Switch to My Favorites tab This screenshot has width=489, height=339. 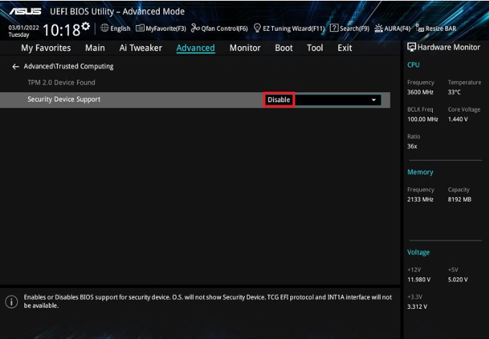(46, 48)
